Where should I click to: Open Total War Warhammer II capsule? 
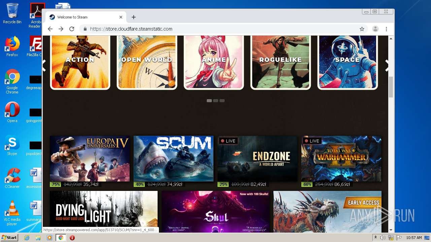coord(341,159)
